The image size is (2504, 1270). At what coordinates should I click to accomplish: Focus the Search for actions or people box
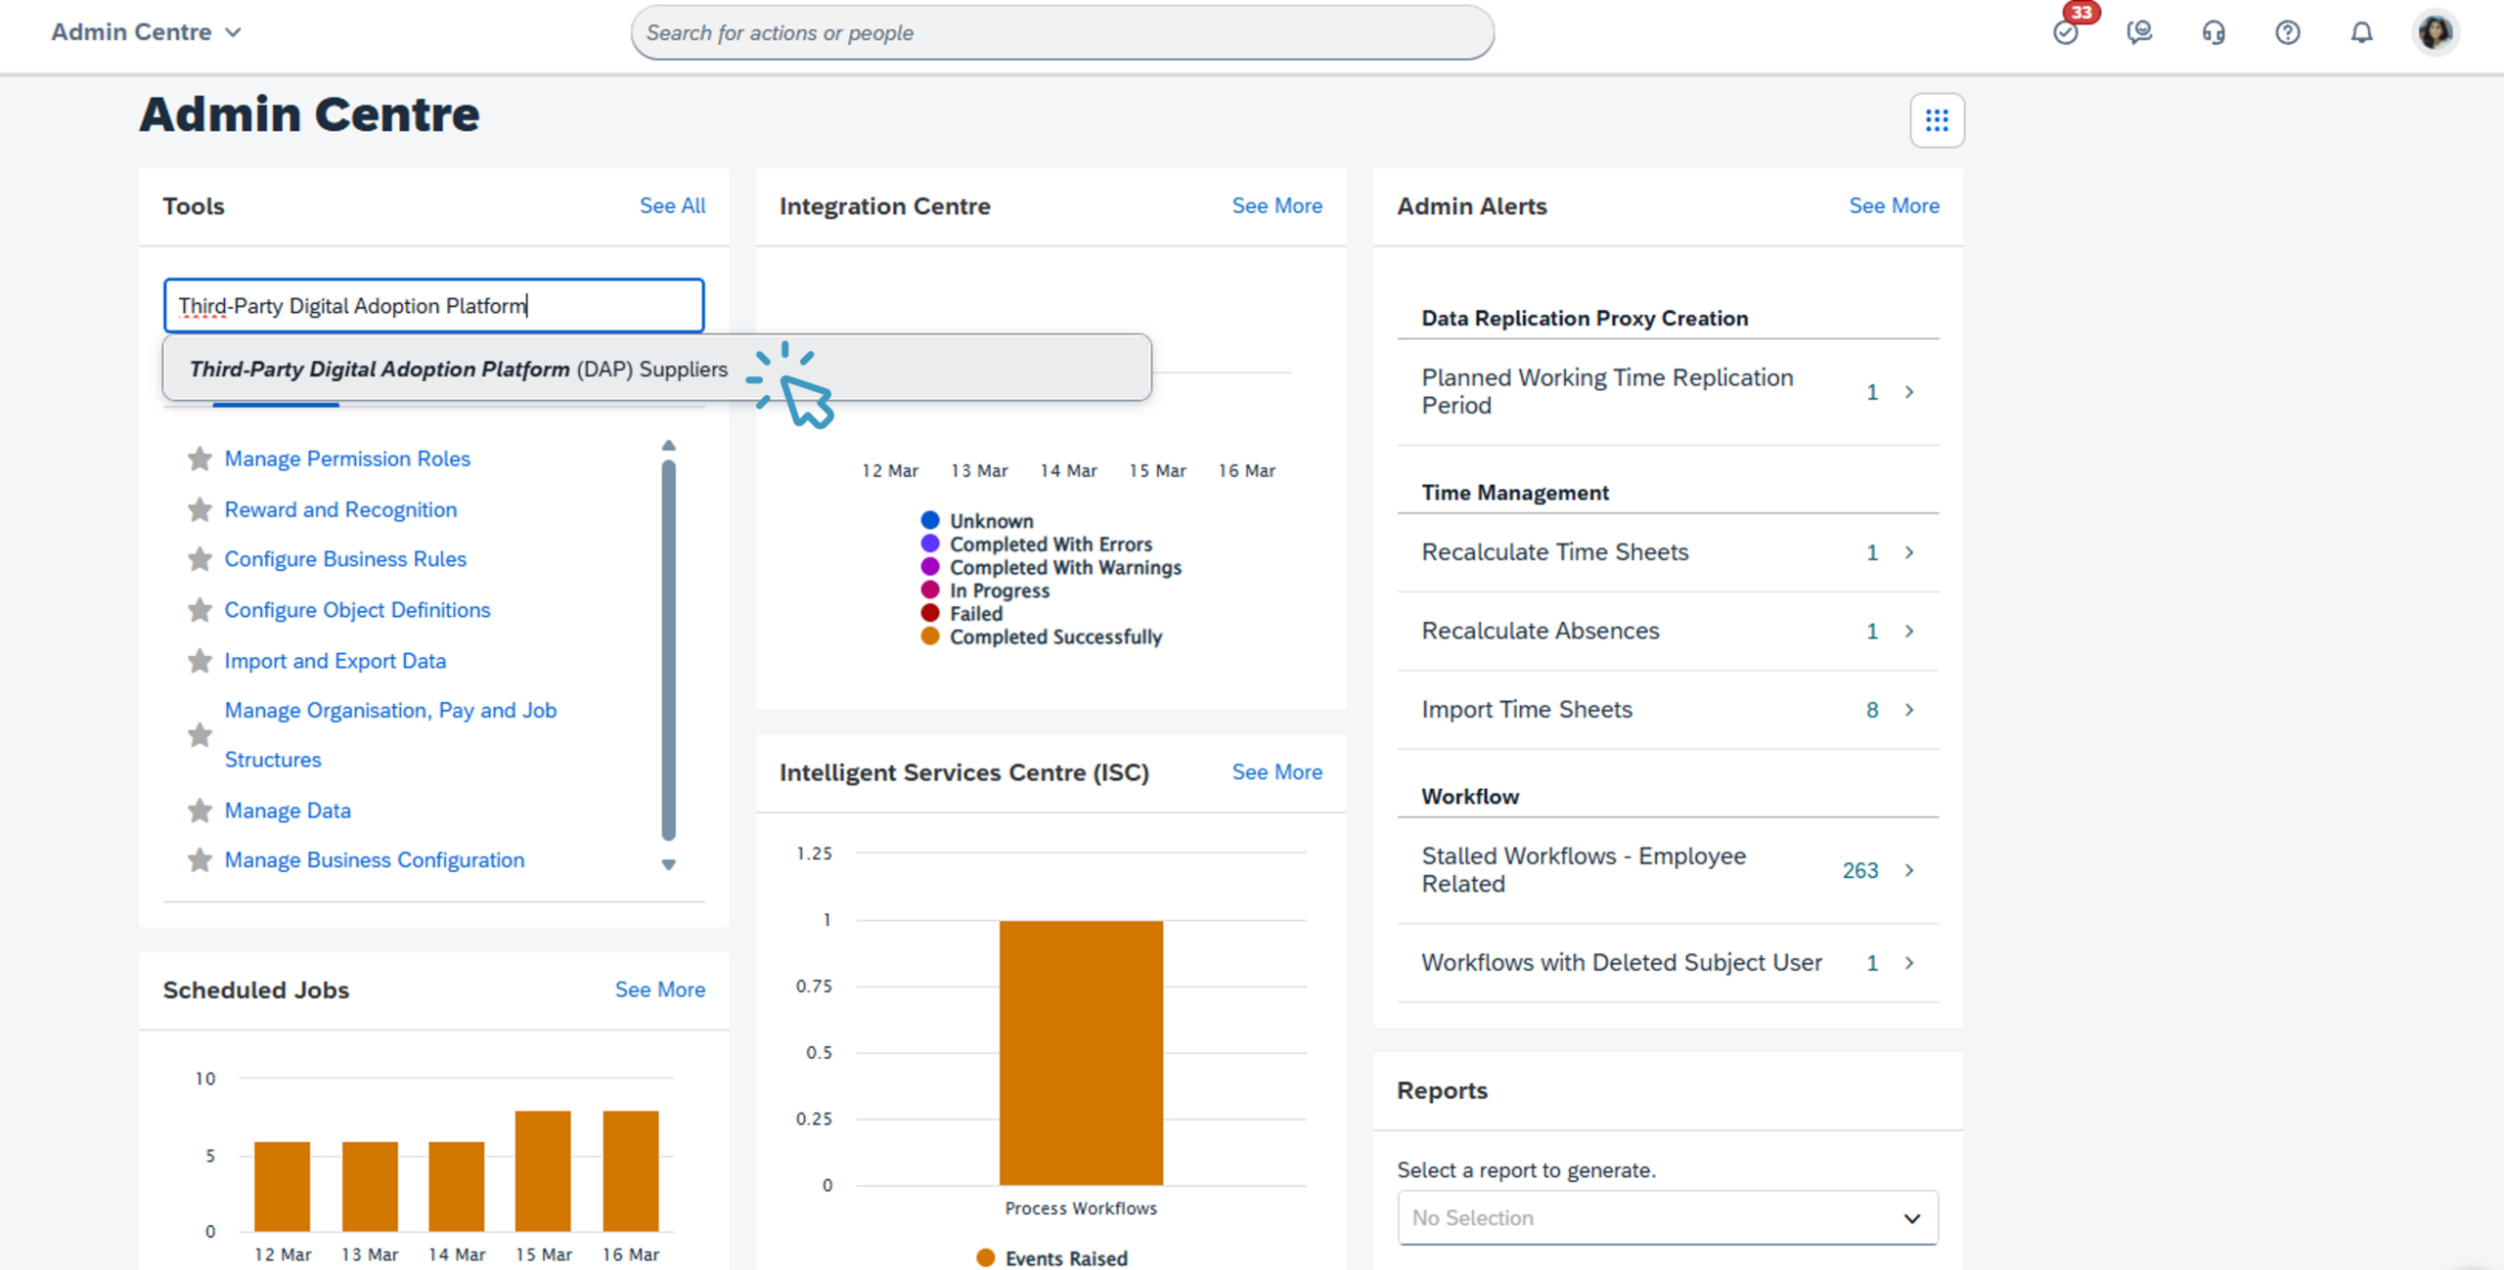tap(1062, 32)
